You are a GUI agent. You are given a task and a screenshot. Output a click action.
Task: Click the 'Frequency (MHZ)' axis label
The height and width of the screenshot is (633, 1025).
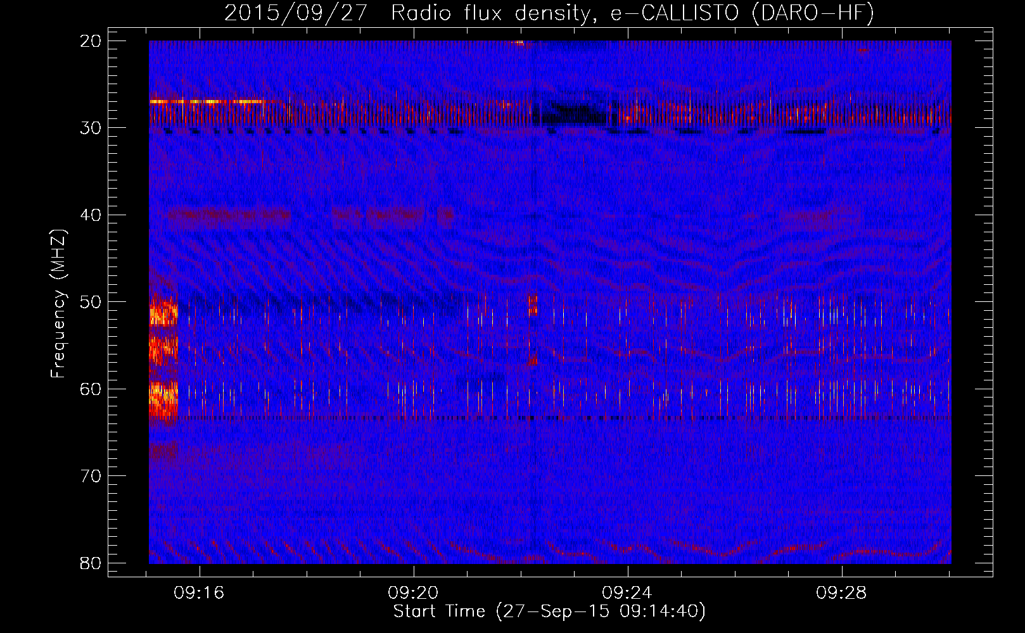pos(58,304)
